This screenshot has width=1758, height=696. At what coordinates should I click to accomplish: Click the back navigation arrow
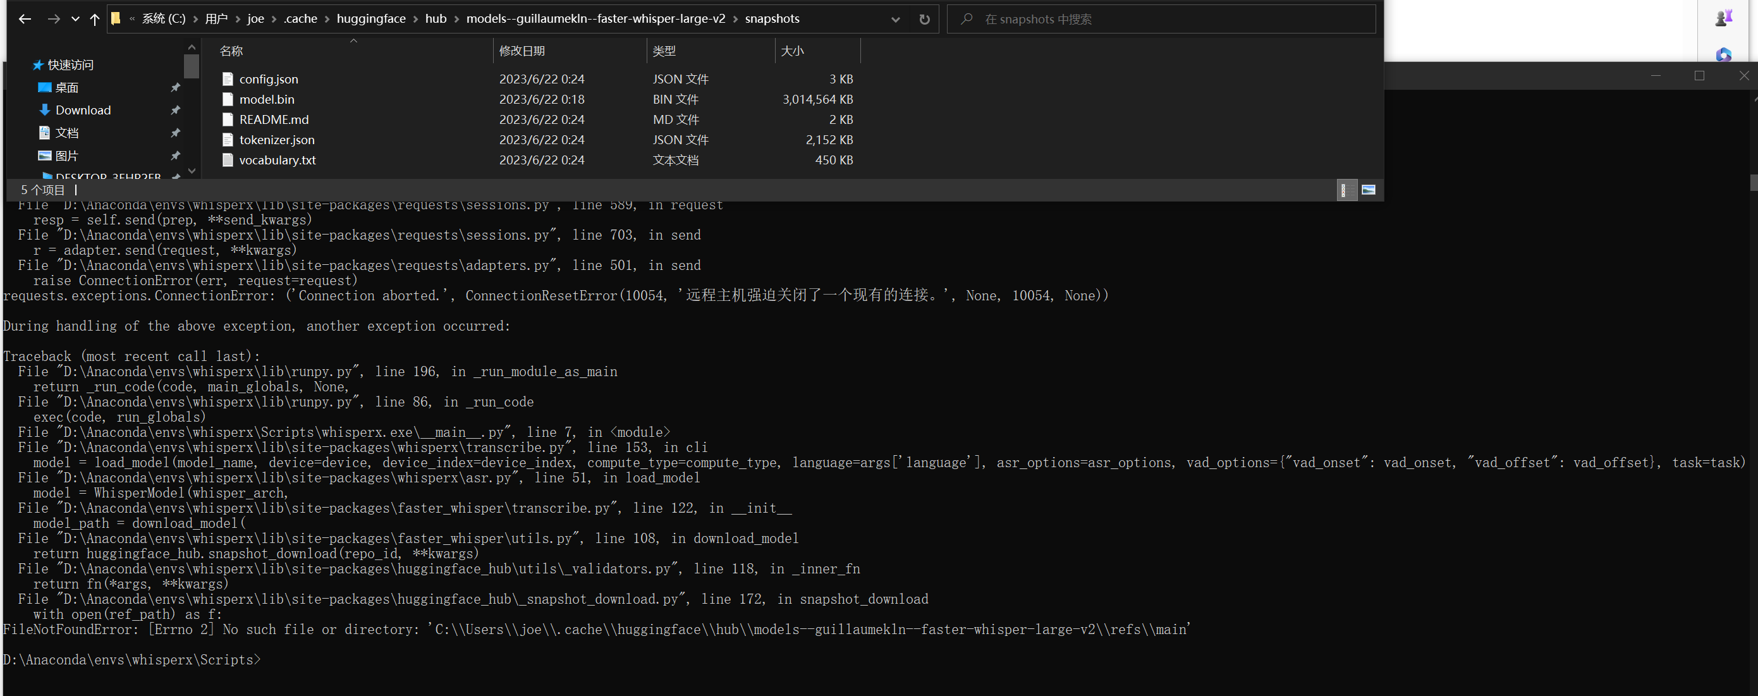[25, 18]
